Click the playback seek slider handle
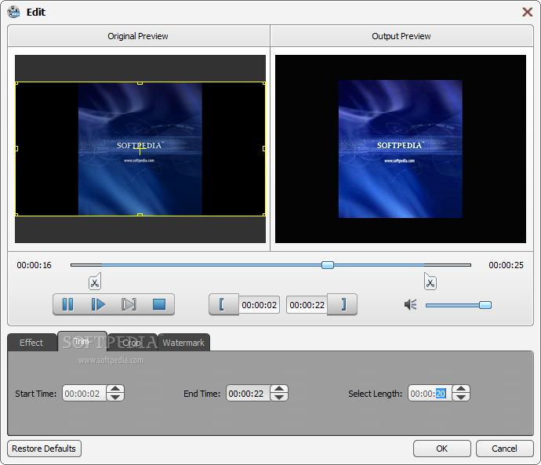 [328, 265]
